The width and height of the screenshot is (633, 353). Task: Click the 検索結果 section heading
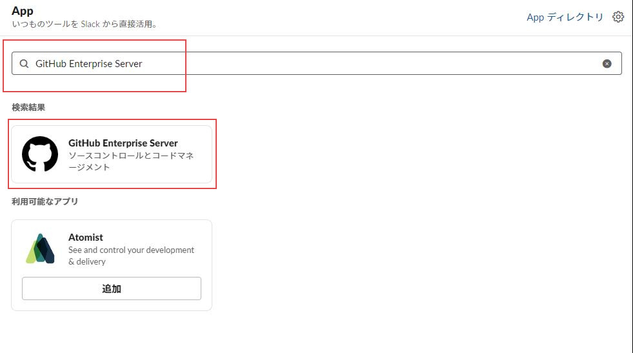pyautogui.click(x=28, y=107)
